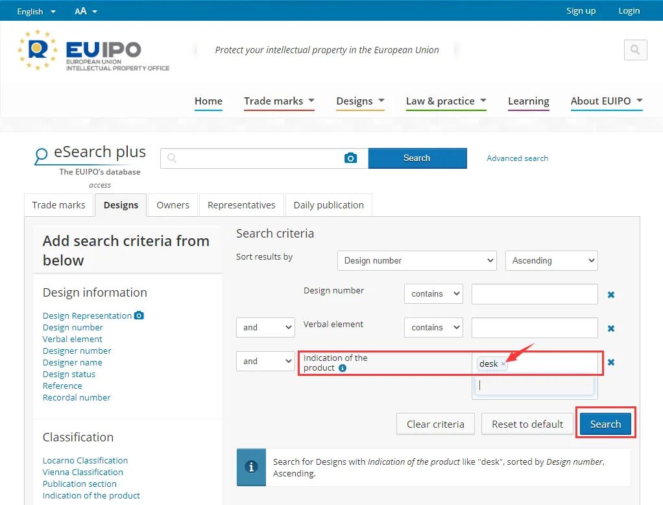Open the Sort results by Design number dropdown
The width and height of the screenshot is (663, 505).
point(416,260)
